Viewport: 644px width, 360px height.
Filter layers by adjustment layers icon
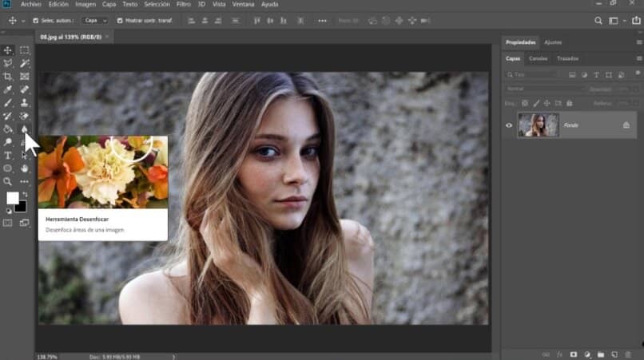(x=584, y=75)
